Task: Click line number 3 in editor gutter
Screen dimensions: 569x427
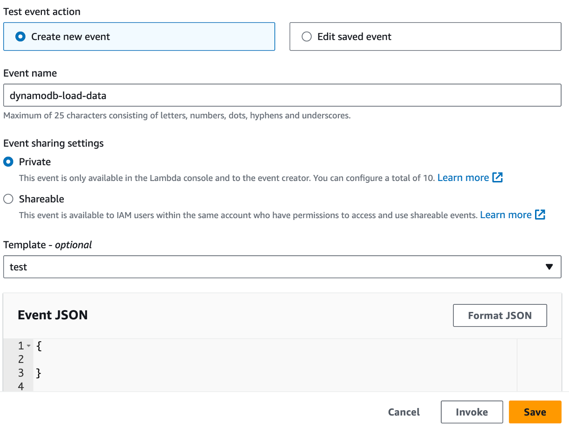Action: pyautogui.click(x=21, y=373)
